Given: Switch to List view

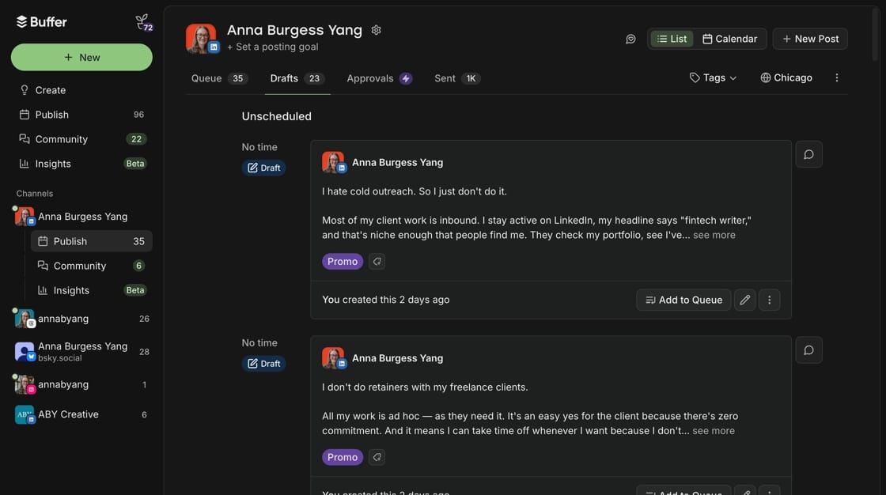Looking at the screenshot, I should pos(672,39).
